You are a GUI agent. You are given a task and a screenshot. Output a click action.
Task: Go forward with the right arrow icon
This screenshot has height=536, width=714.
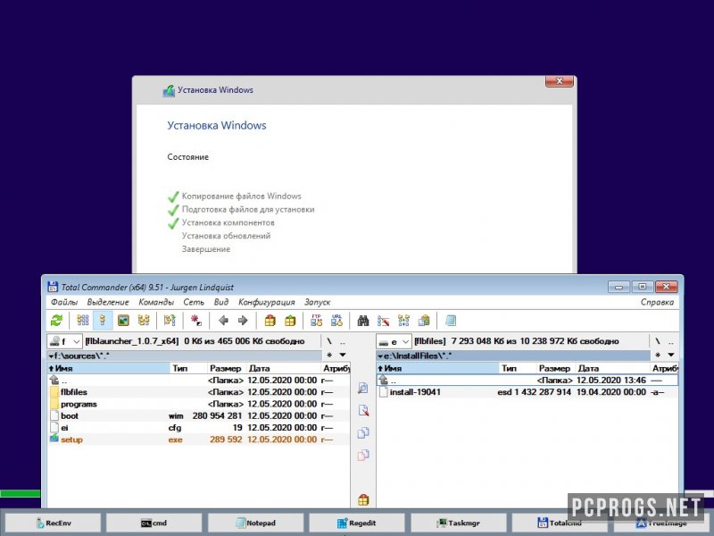[243, 321]
